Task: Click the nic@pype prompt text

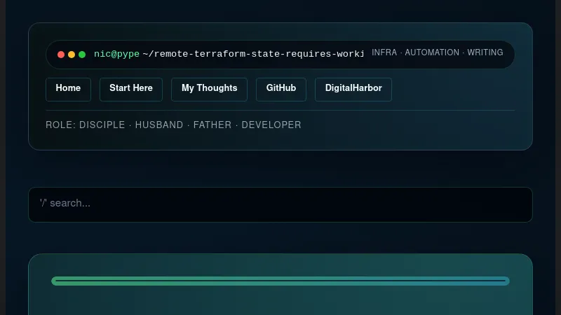Action: [x=116, y=54]
